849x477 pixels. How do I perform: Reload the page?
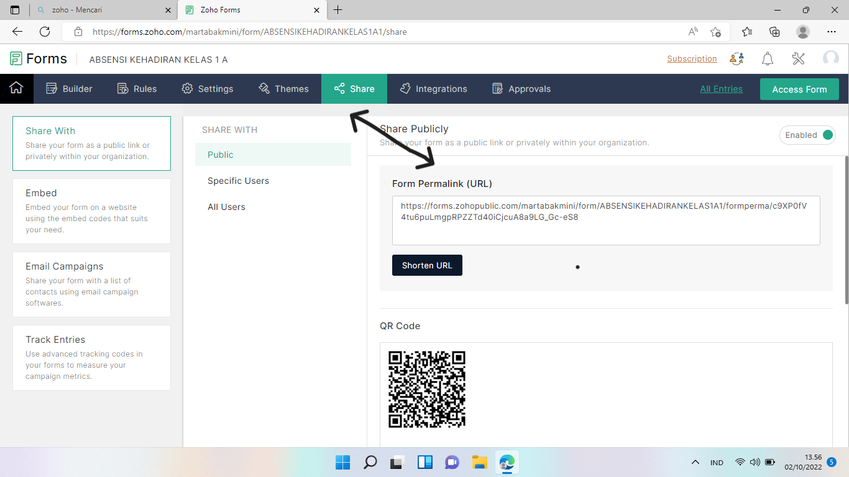45,31
